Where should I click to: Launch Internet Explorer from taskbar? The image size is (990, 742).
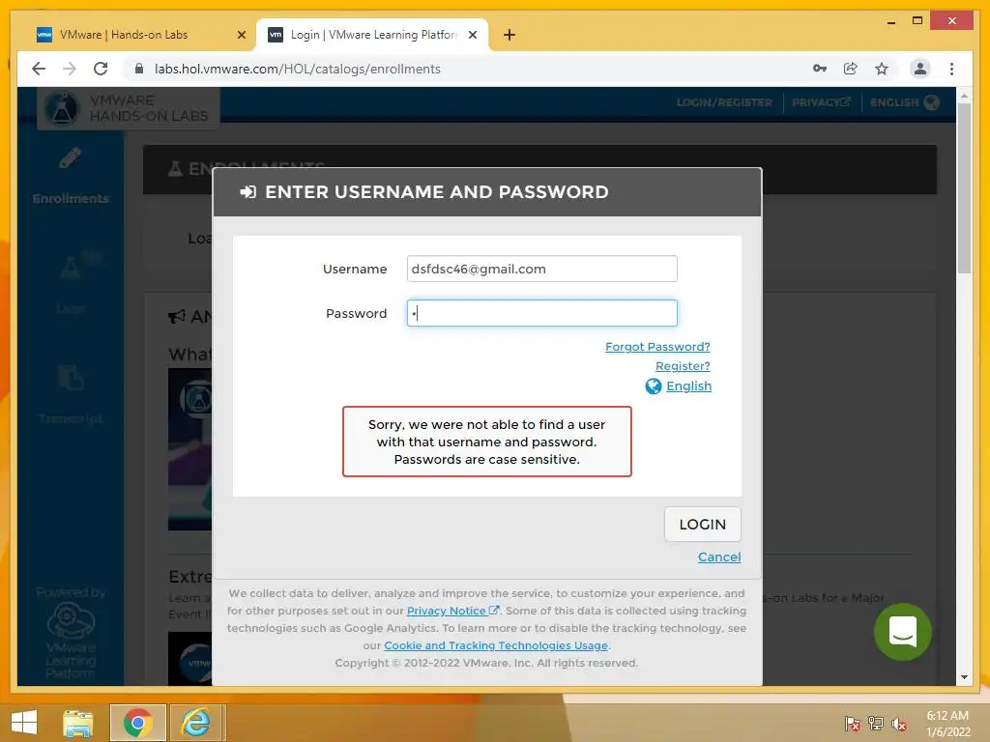196,723
